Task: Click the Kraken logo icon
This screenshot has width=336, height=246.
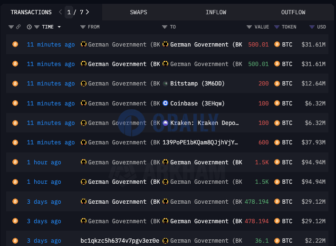Action: point(165,123)
